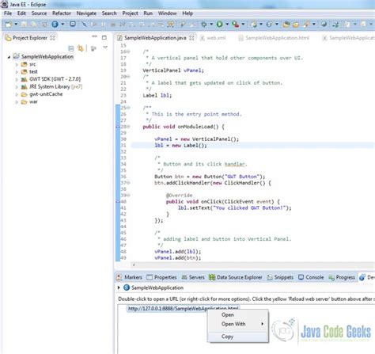Open the Source menu
The height and width of the screenshot is (354, 375).
point(39,13)
